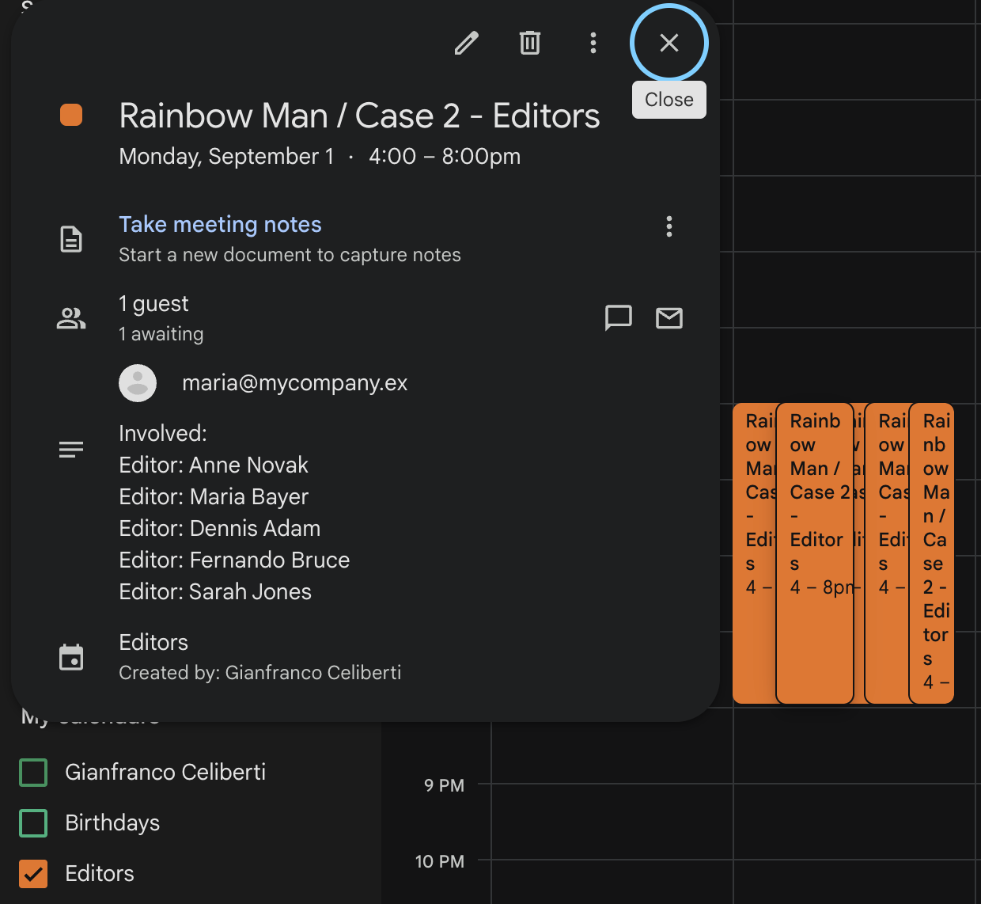Image resolution: width=981 pixels, height=904 pixels.
Task: Click the event date Monday, September 1
Action: (226, 157)
